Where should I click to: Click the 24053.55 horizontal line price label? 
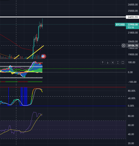133,17
